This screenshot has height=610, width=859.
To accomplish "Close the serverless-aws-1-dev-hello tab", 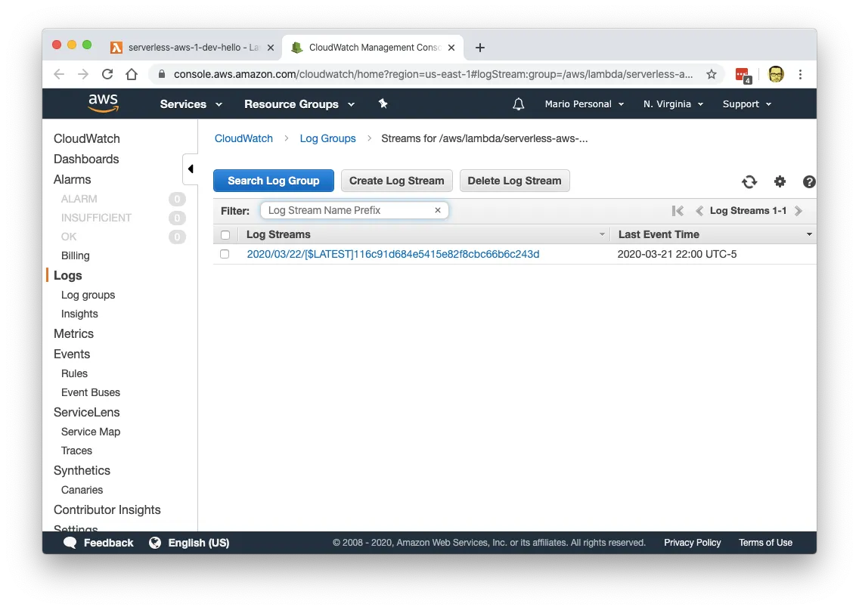I will tap(271, 48).
